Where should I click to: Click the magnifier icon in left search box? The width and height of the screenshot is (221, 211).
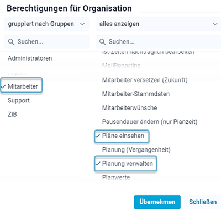(x=11, y=42)
